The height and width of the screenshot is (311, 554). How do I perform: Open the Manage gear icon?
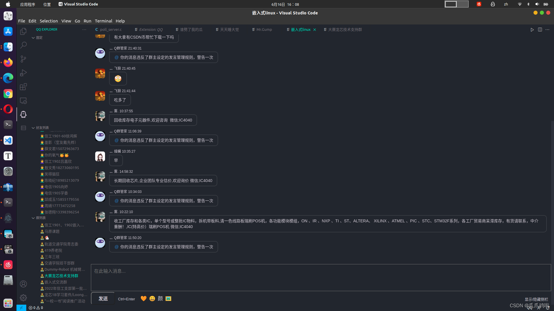tap(23, 297)
